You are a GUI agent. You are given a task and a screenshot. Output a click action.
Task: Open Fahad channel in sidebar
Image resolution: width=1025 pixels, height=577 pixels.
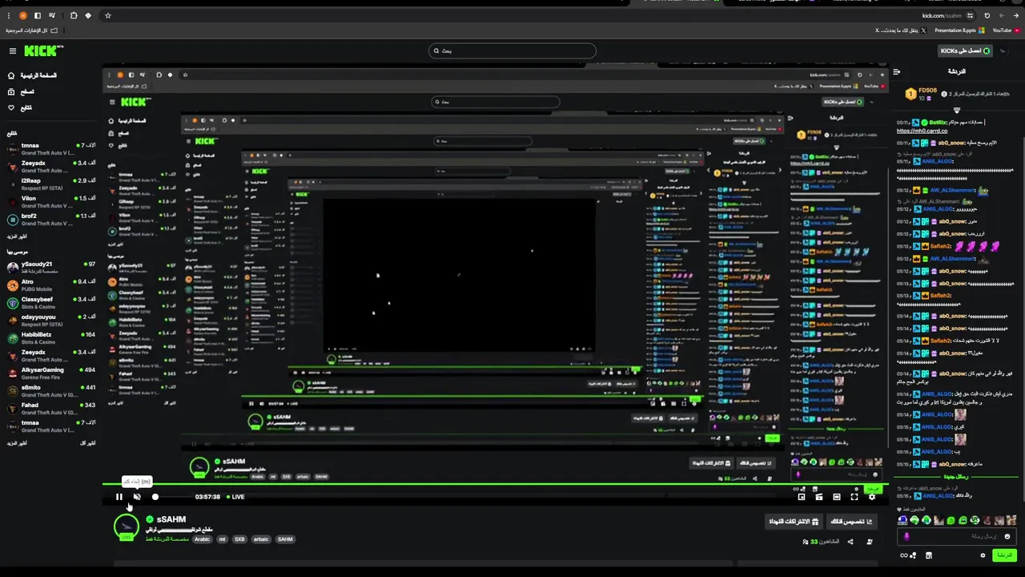coord(50,409)
